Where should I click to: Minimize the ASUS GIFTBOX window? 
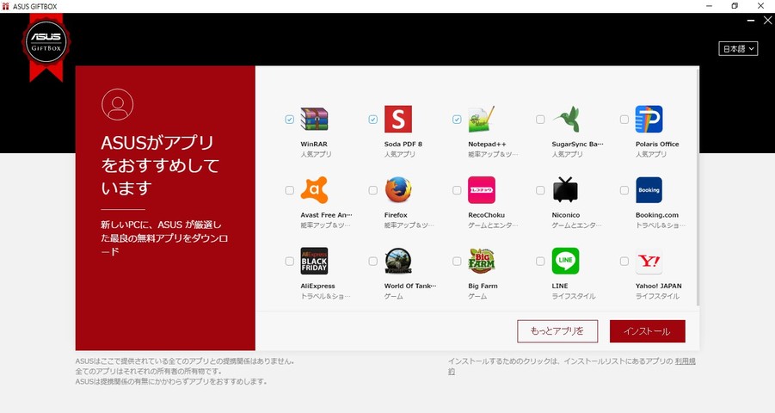tap(710, 6)
